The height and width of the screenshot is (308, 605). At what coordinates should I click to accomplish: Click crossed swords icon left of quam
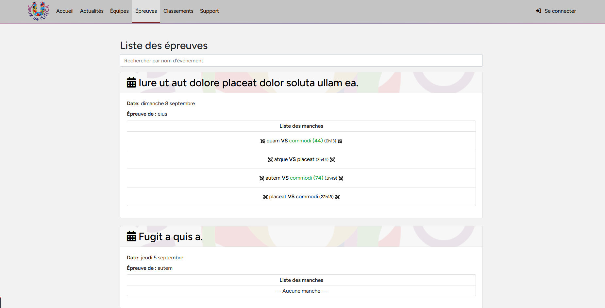pos(262,141)
